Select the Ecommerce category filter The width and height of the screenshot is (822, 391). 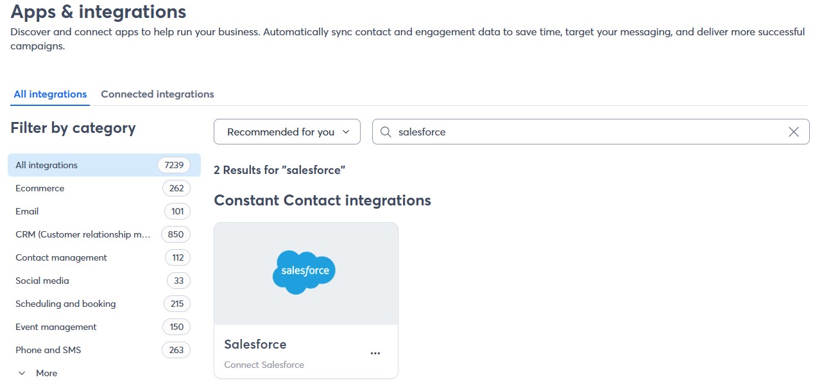[40, 188]
